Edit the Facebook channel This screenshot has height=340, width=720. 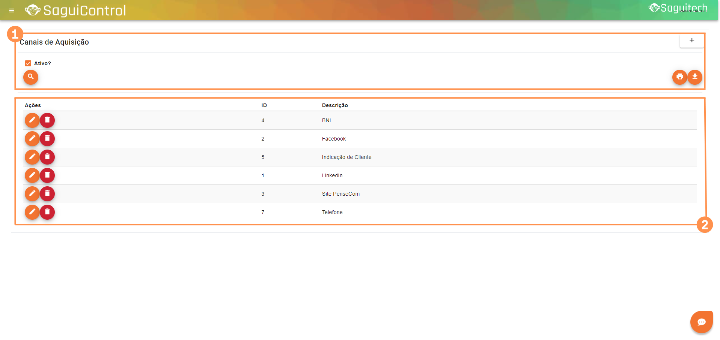(x=32, y=139)
